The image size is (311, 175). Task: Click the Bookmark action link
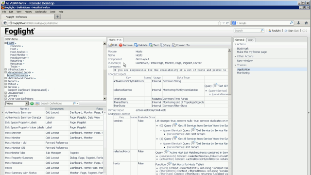[x=242, y=49]
